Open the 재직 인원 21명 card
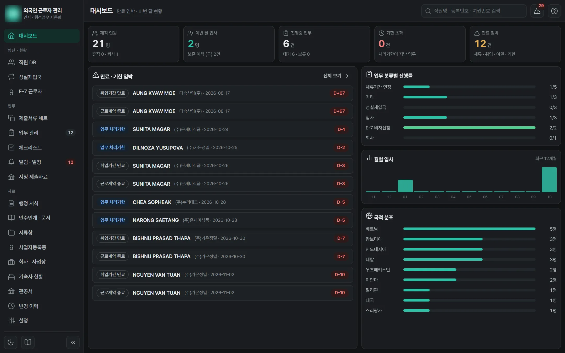 134,44
